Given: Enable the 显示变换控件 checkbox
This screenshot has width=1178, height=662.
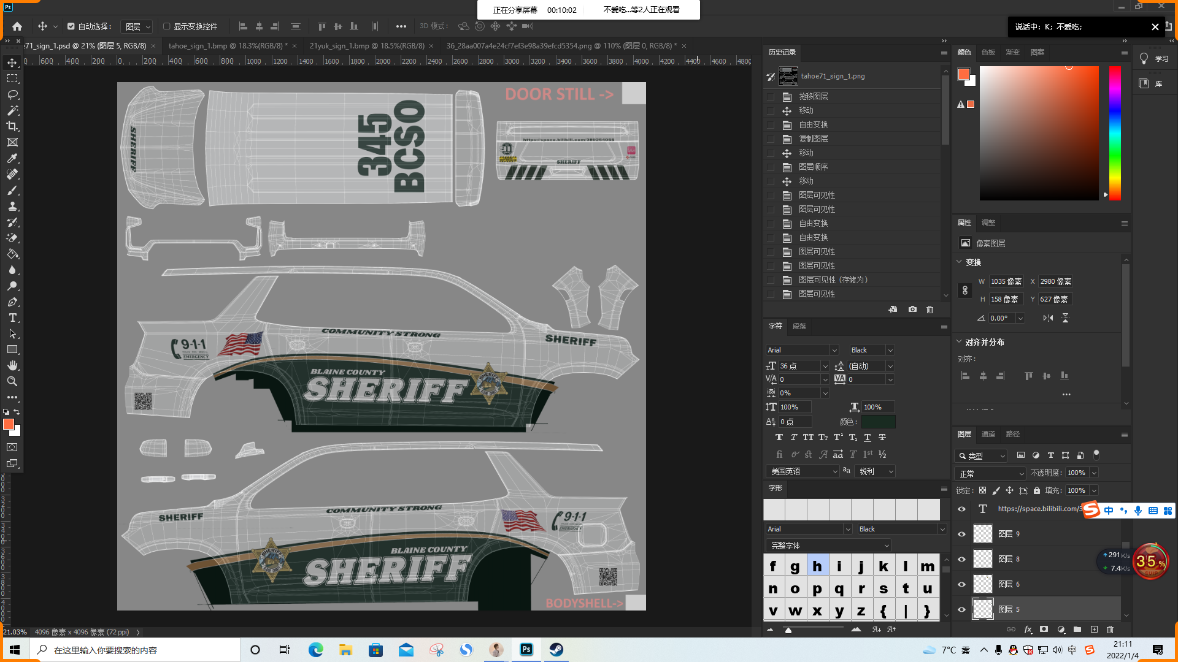Looking at the screenshot, I should pos(166,26).
